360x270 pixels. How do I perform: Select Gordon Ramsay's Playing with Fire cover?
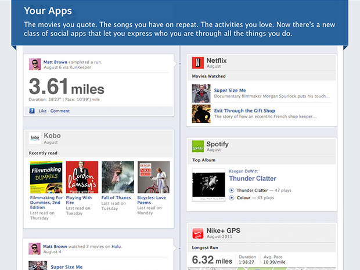[x=82, y=177]
